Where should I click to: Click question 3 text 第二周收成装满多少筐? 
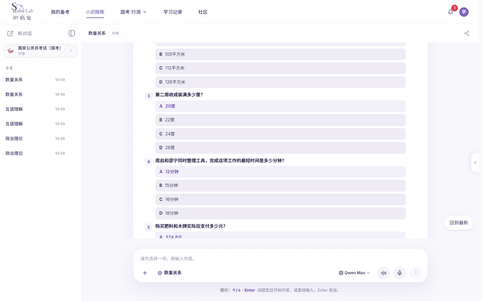[x=179, y=95]
